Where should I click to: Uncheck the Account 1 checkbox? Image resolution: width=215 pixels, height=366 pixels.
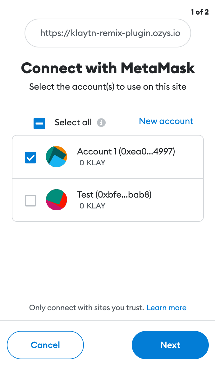pos(31,158)
